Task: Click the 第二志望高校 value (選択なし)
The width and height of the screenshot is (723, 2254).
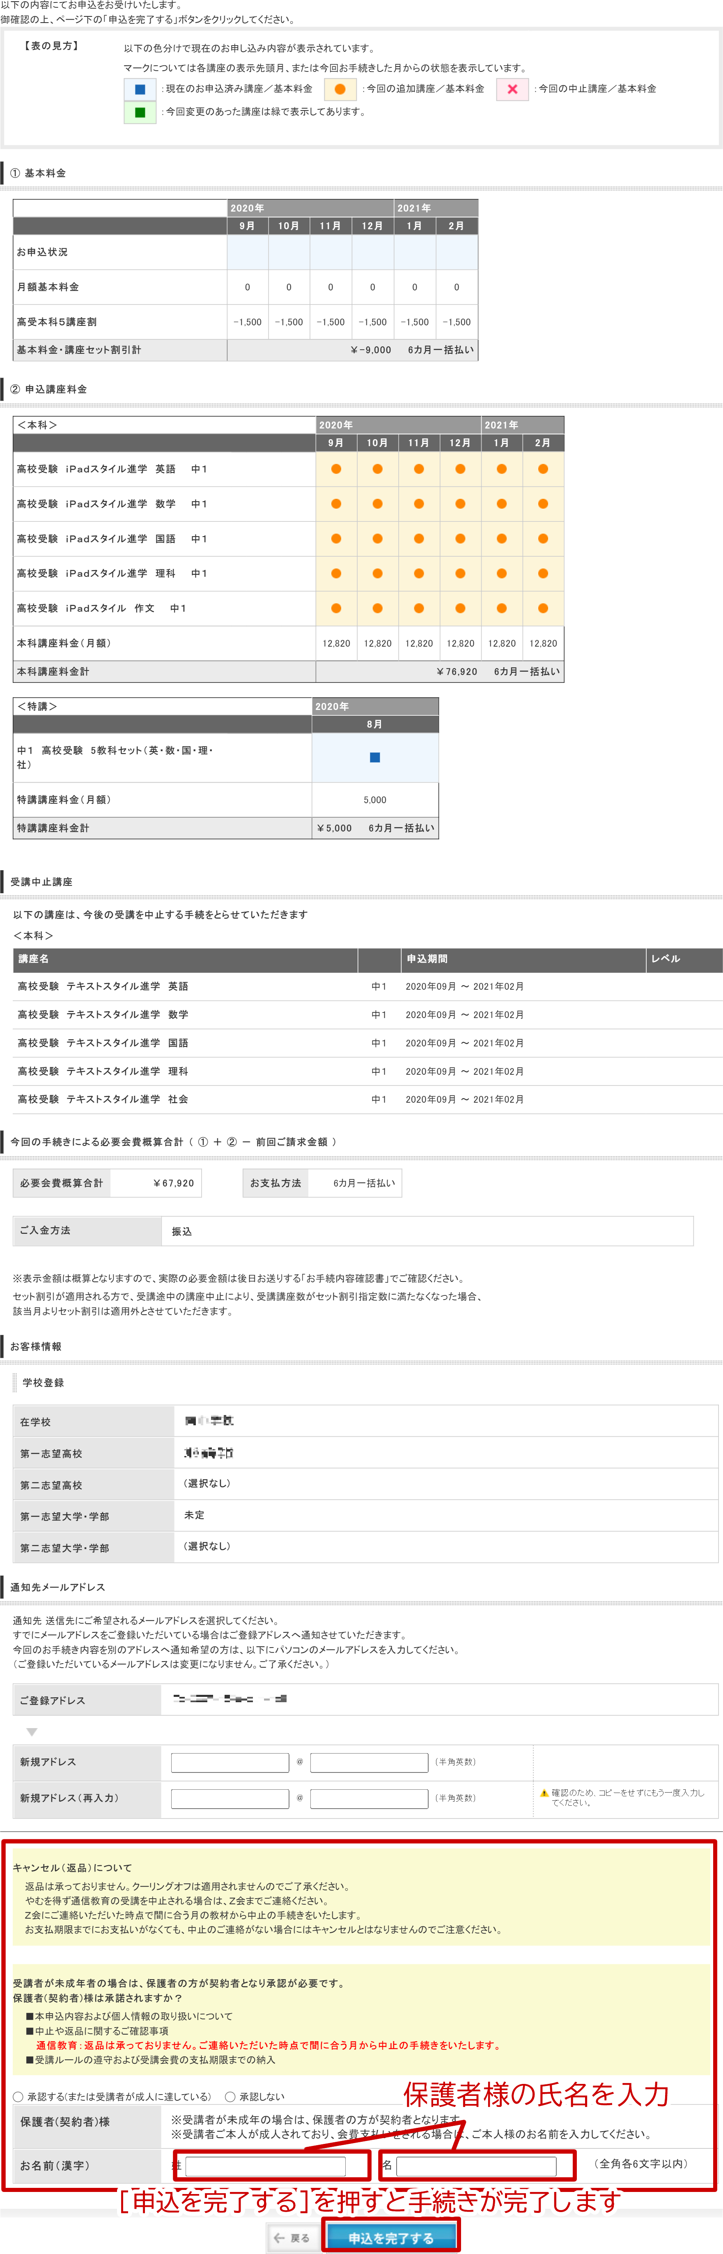Action: pos(207,1484)
